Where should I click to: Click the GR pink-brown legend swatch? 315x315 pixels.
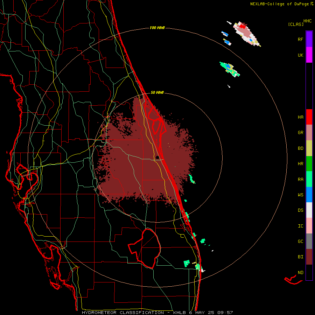pyautogui.click(x=309, y=133)
